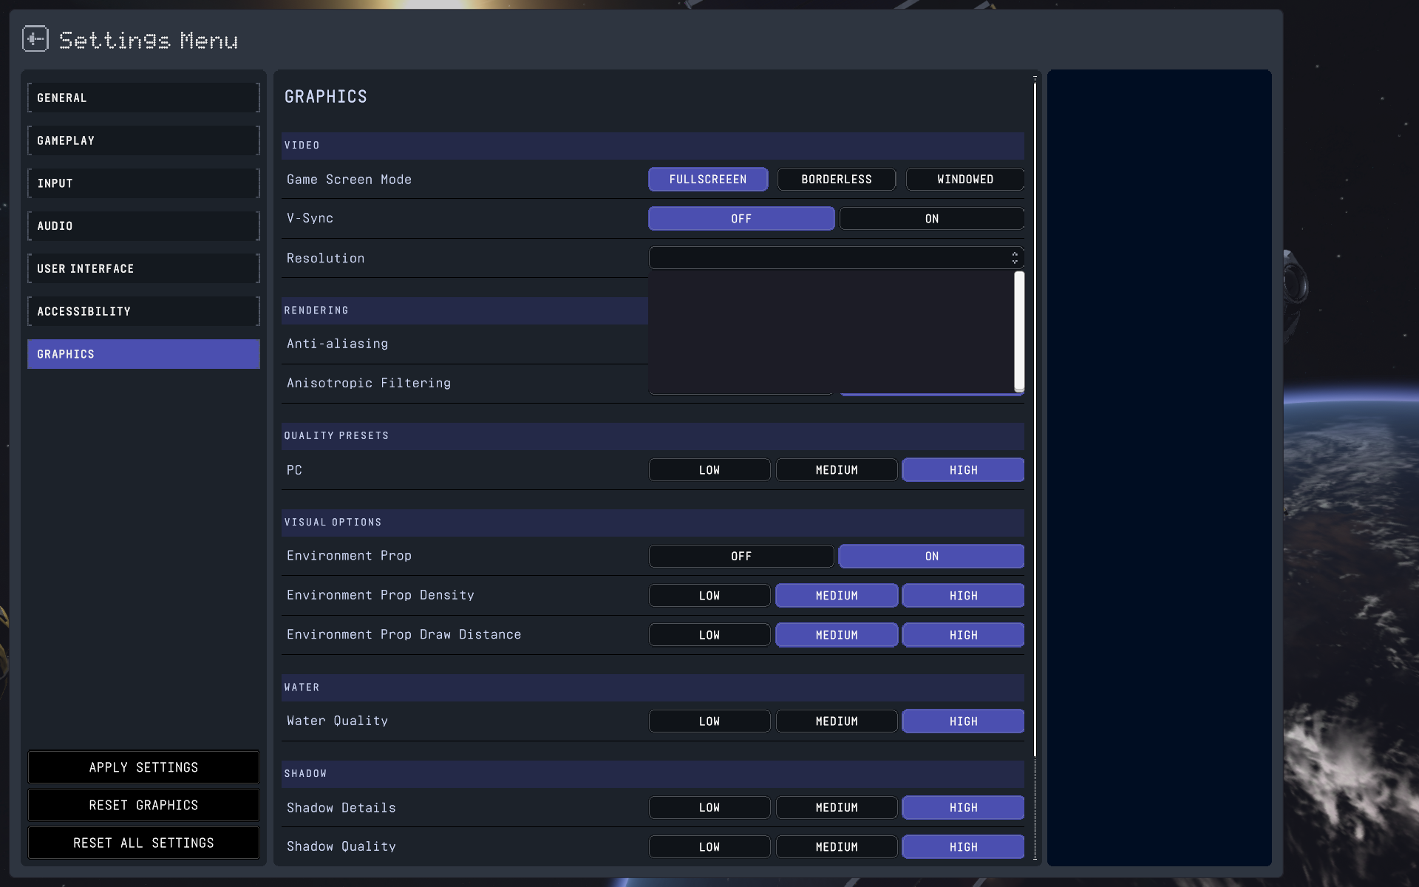Select HIGH Water Quality setting
1419x887 pixels.
coord(962,721)
